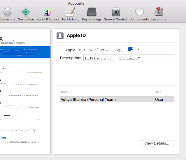Switch to the Source Control label
The height and width of the screenshot is (160, 186).
pos(115,19)
